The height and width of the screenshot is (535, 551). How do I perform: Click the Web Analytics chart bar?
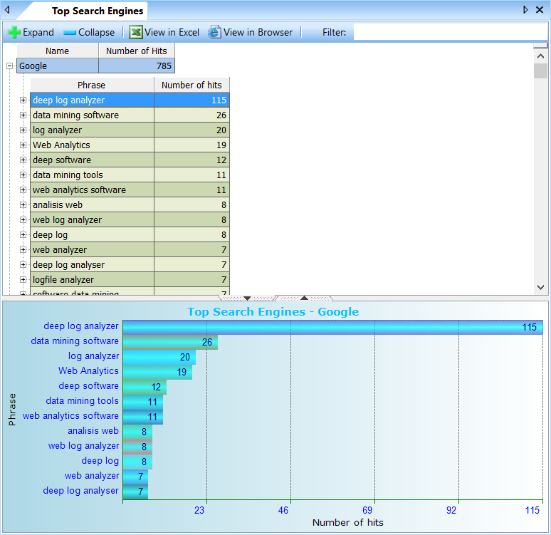click(157, 372)
